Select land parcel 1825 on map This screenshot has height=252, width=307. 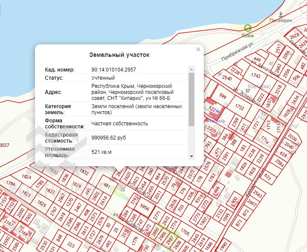pos(41,202)
